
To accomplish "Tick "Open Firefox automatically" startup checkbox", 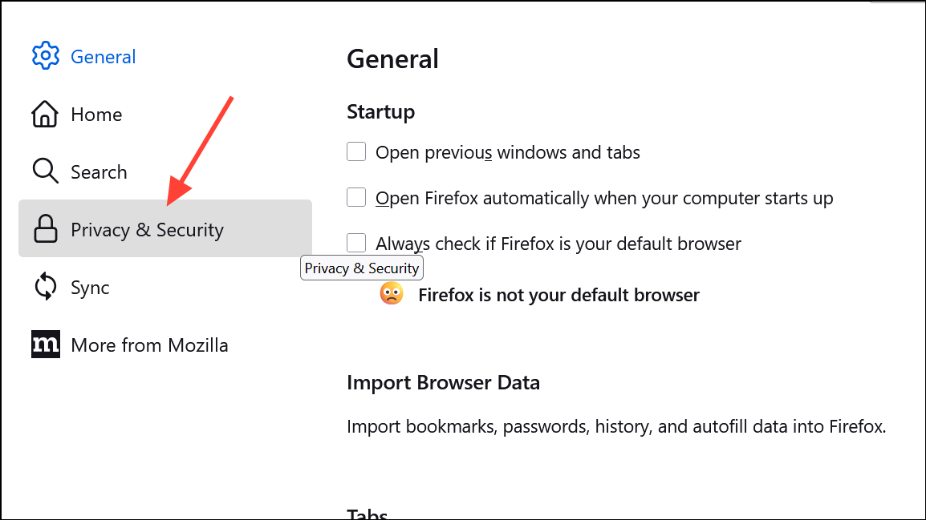I will tap(356, 197).
